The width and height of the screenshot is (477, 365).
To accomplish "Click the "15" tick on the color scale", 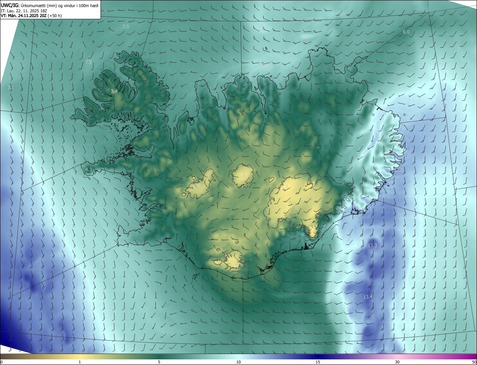I will point(318,362).
